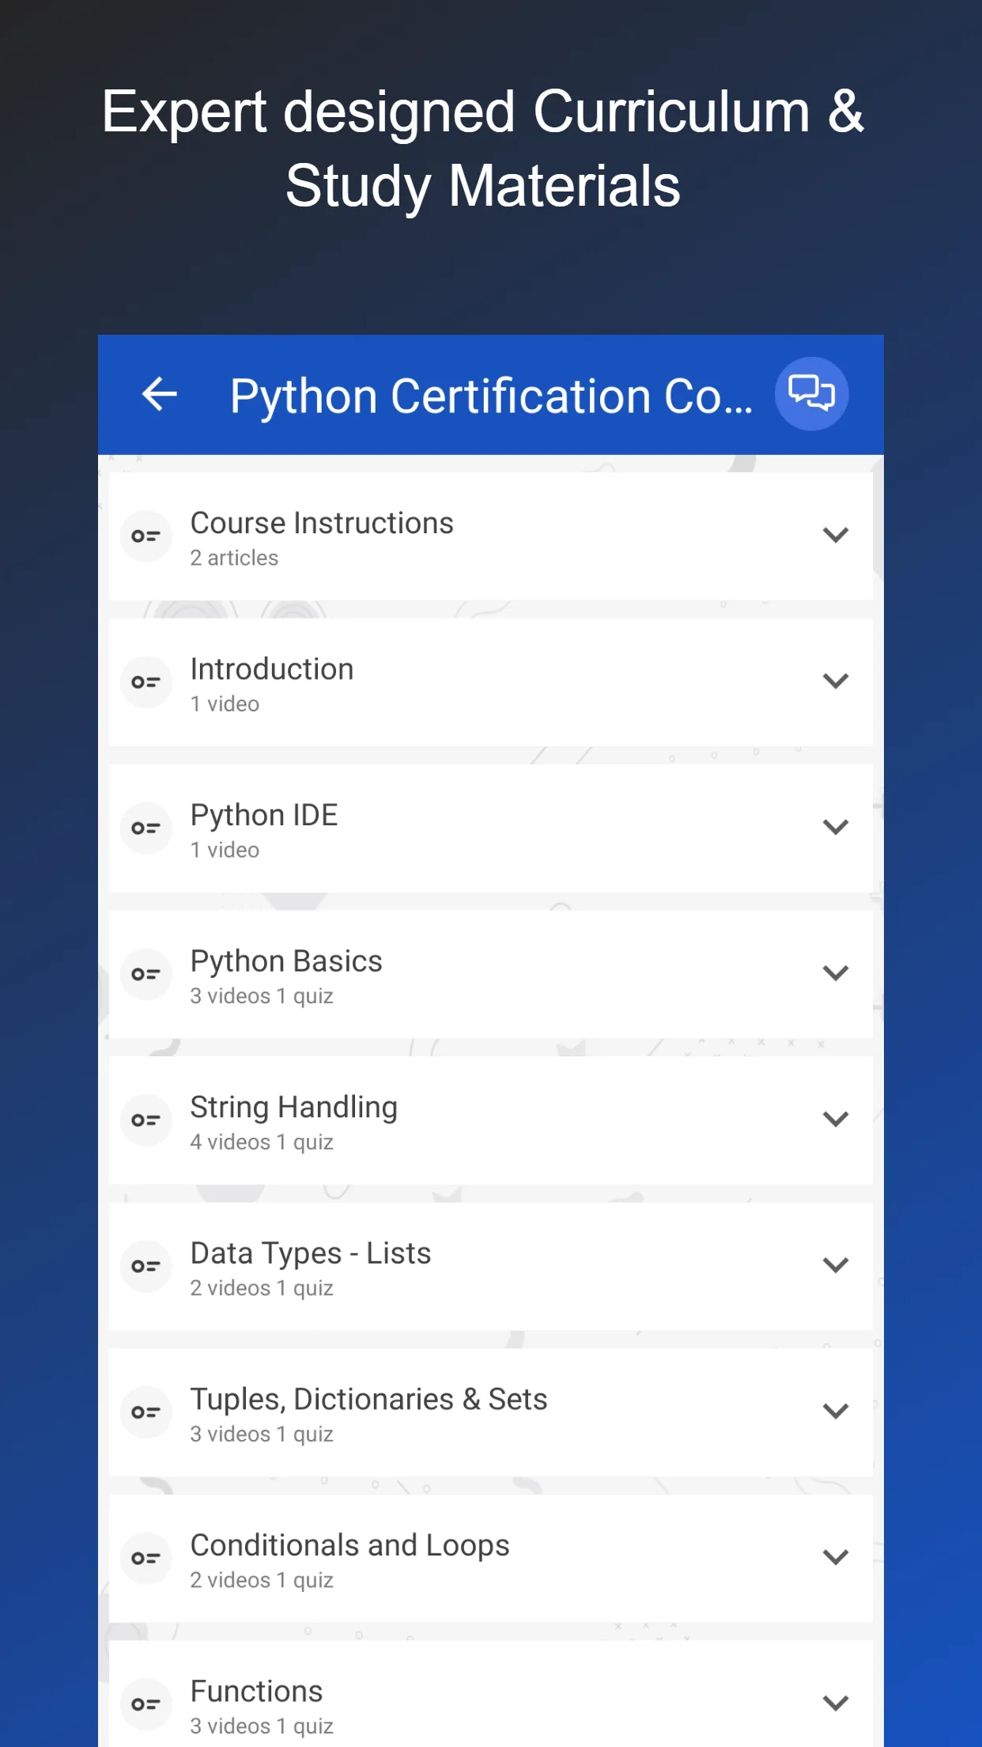Tap the Python IDE section icon
982x1747 pixels.
(146, 828)
